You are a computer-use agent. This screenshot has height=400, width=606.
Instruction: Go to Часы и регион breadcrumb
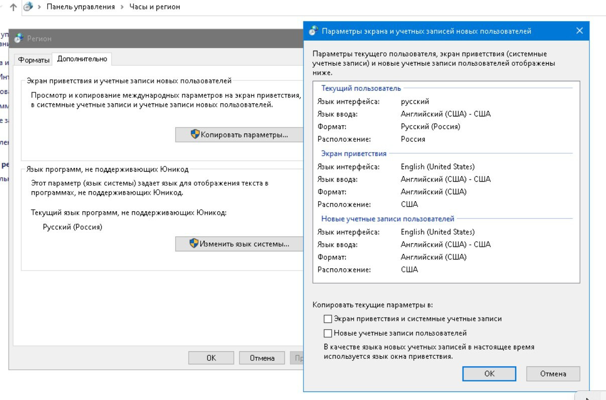[x=155, y=7]
